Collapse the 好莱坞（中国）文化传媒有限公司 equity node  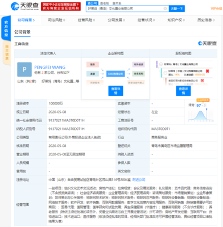pos(166,73)
